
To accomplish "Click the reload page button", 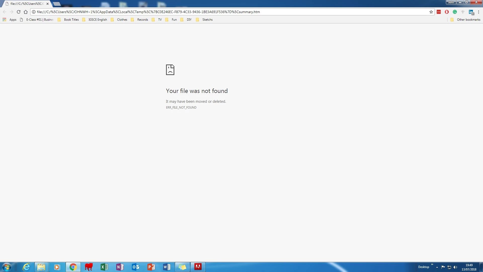I will 18,12.
